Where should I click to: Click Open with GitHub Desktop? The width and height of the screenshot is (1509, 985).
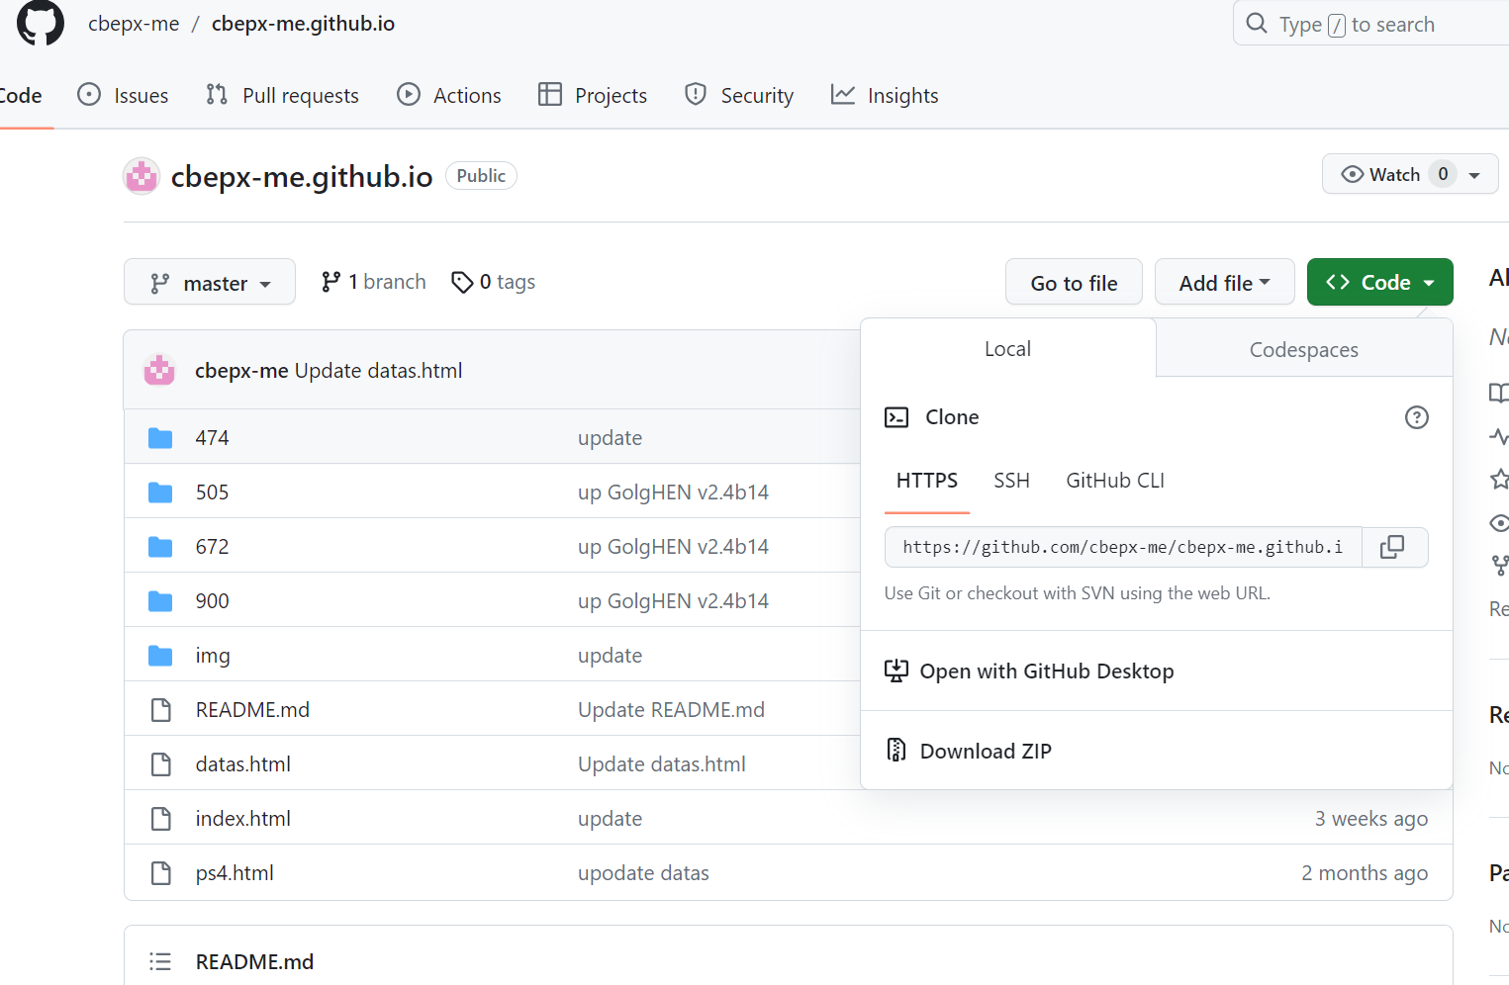pyautogui.click(x=1047, y=672)
